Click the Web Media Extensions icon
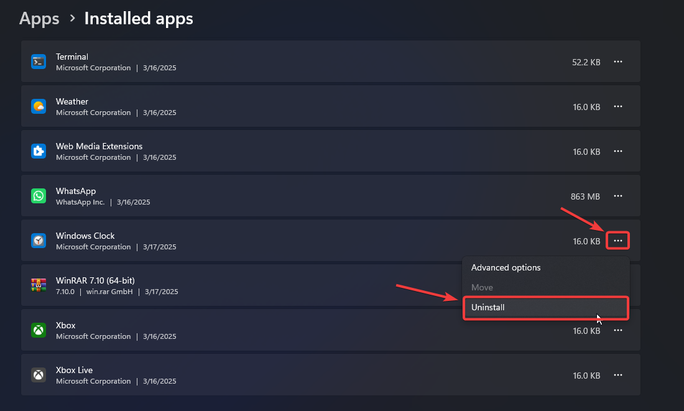The height and width of the screenshot is (411, 684). pos(39,151)
